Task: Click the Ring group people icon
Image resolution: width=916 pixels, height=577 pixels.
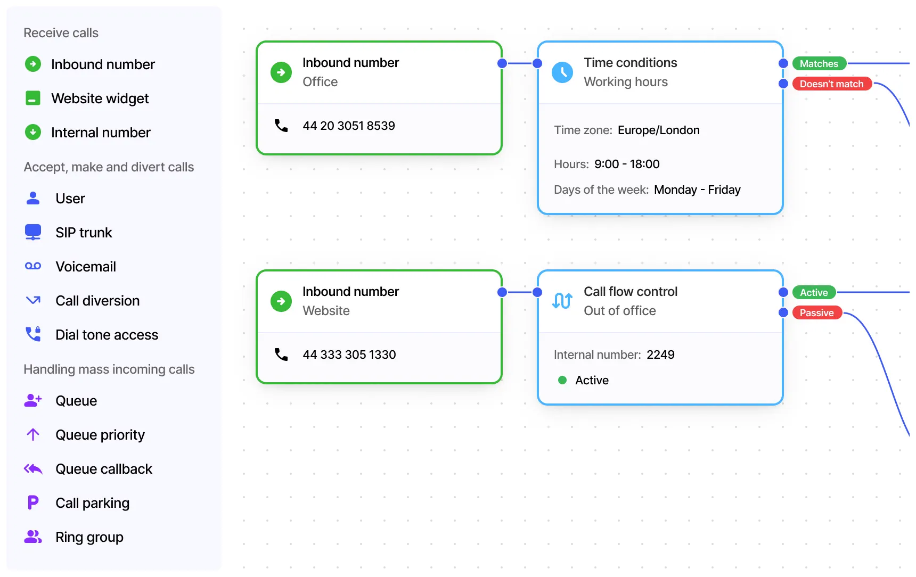Action: [x=33, y=537]
